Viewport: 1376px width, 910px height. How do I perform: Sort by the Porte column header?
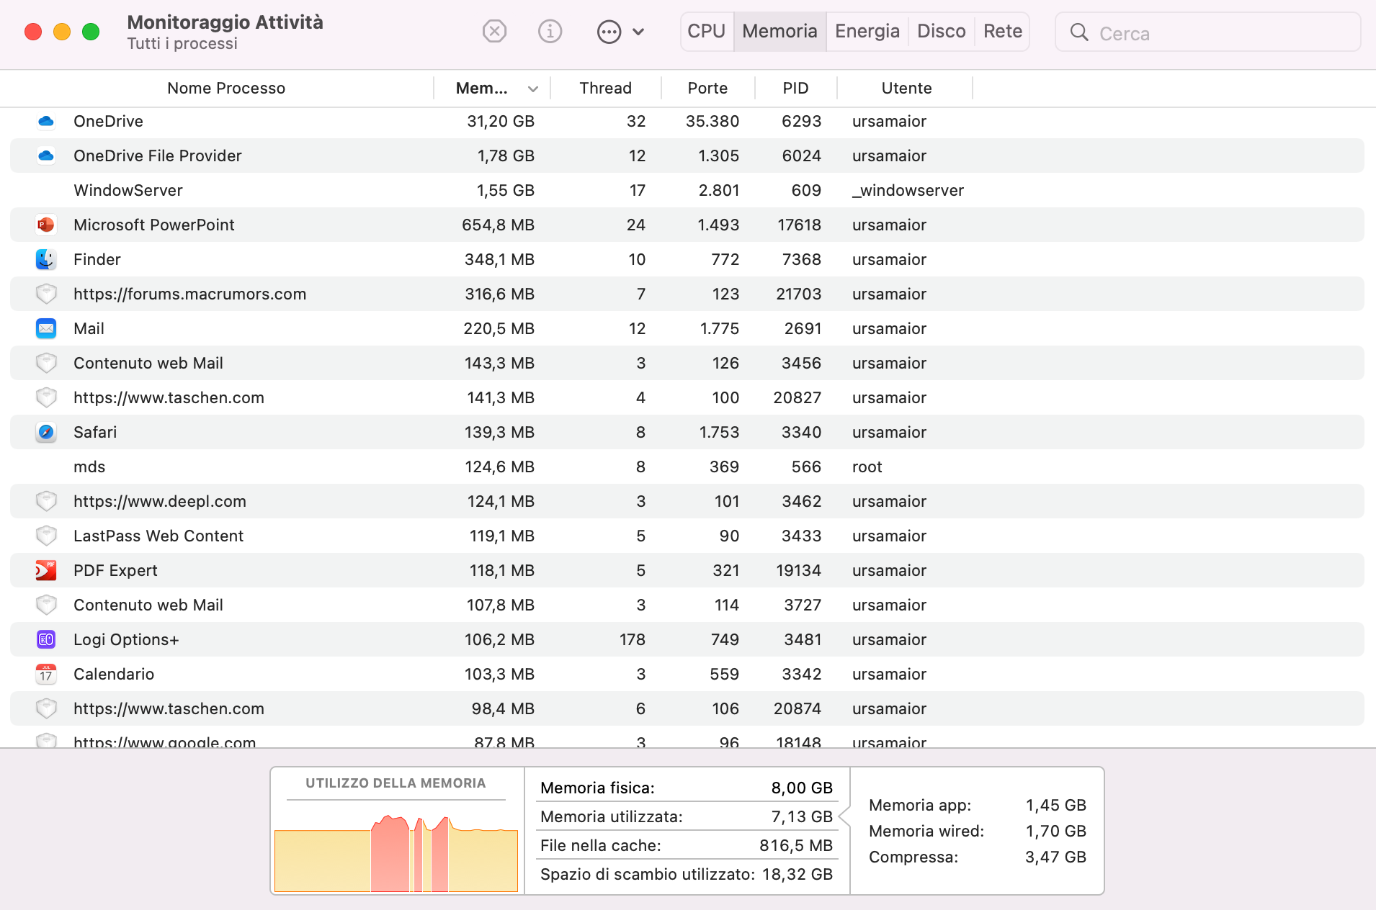(707, 88)
